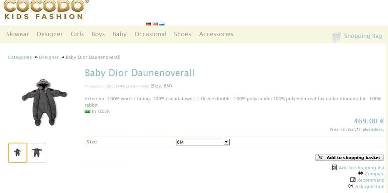Open the Shopping Bag link

tap(363, 36)
